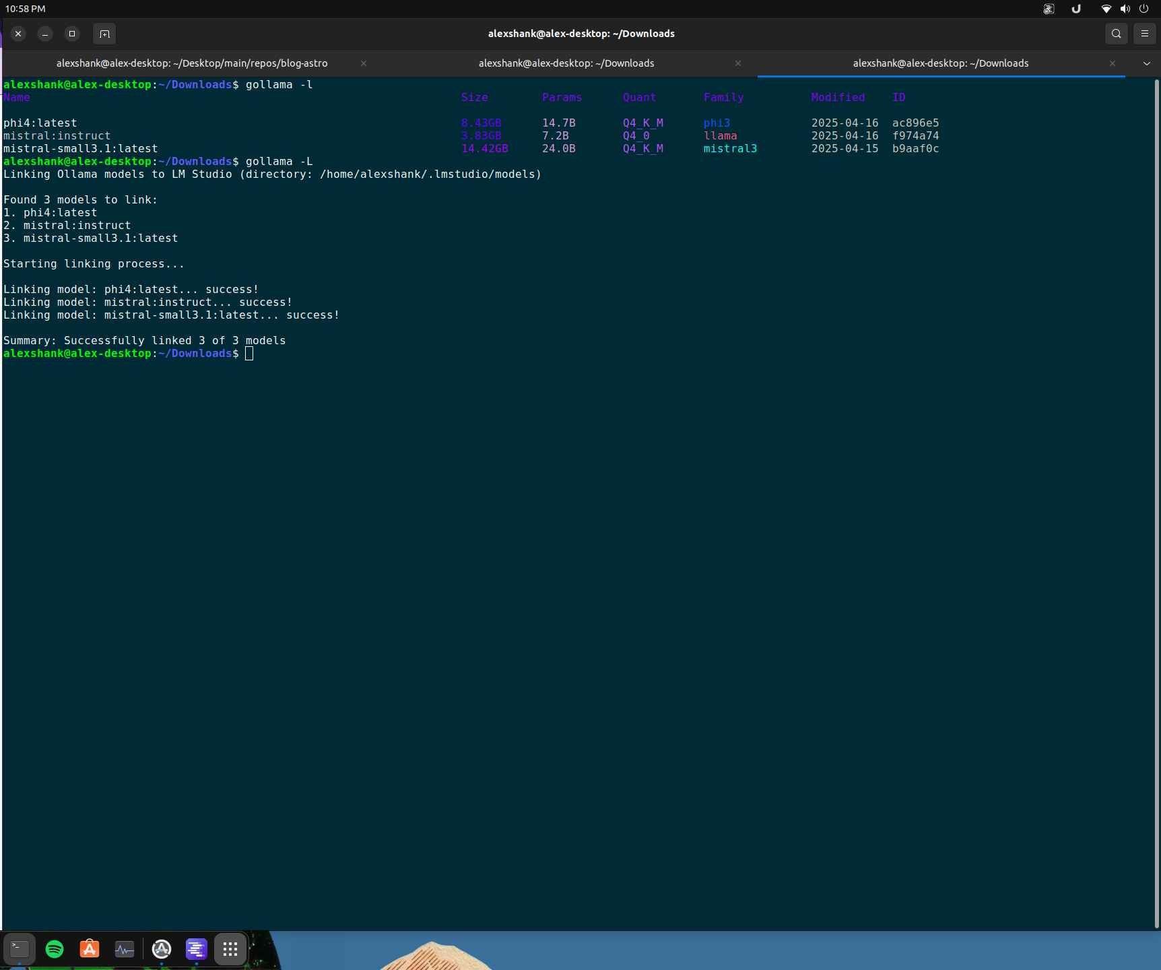Open the power menu in the top bar
Screen dimensions: 1161x970
(1143, 9)
